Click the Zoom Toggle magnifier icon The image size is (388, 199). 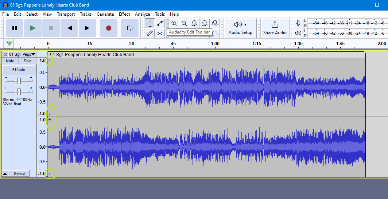coord(215,23)
